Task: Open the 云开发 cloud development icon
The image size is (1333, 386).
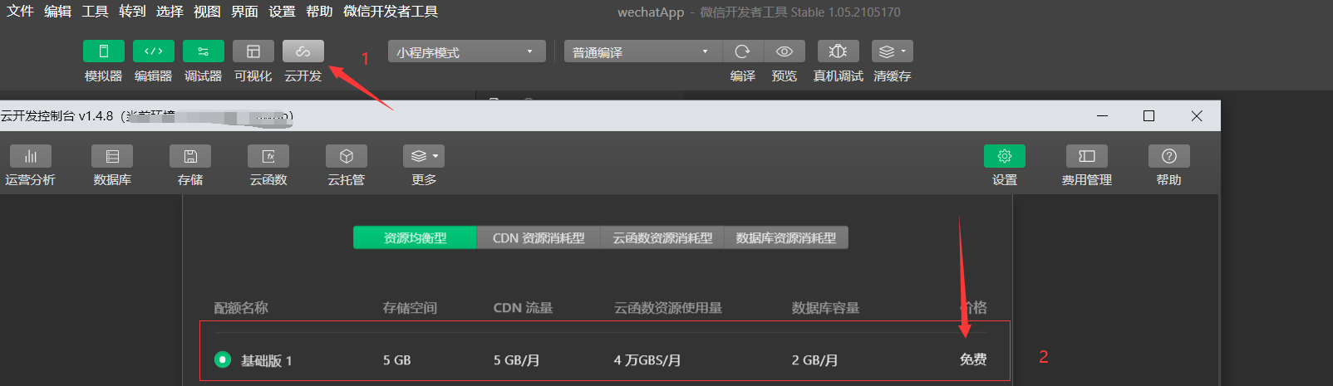Action: coord(303,51)
